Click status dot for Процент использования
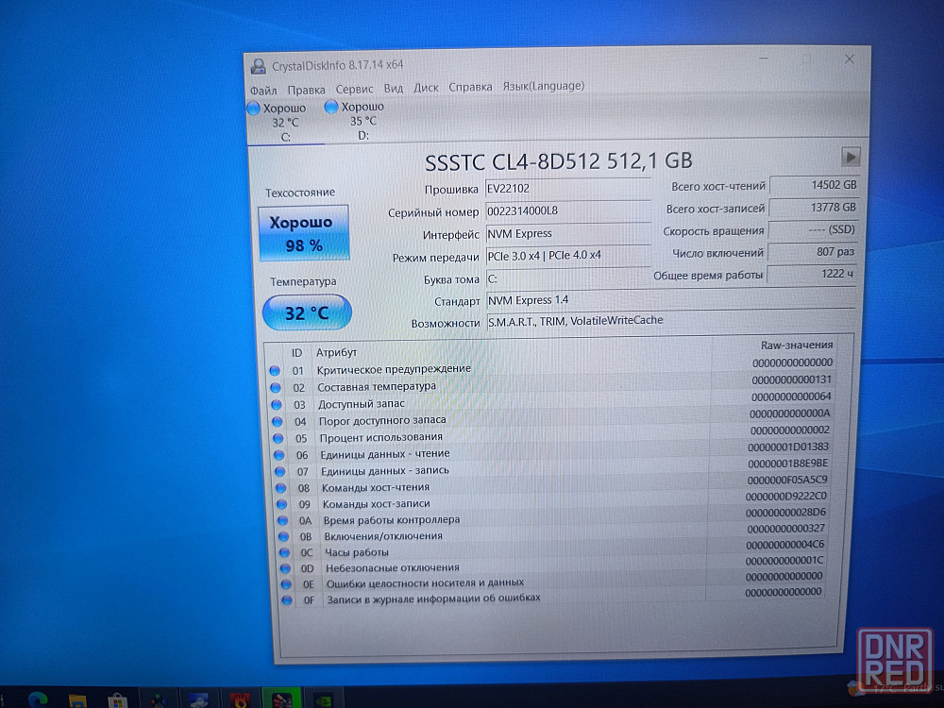 click(x=278, y=438)
